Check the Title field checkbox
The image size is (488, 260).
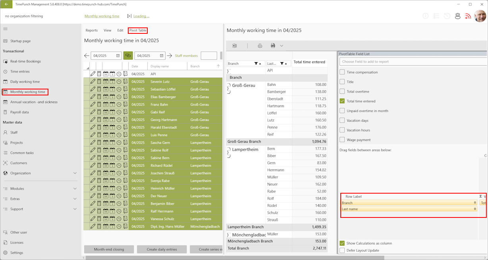point(342,82)
